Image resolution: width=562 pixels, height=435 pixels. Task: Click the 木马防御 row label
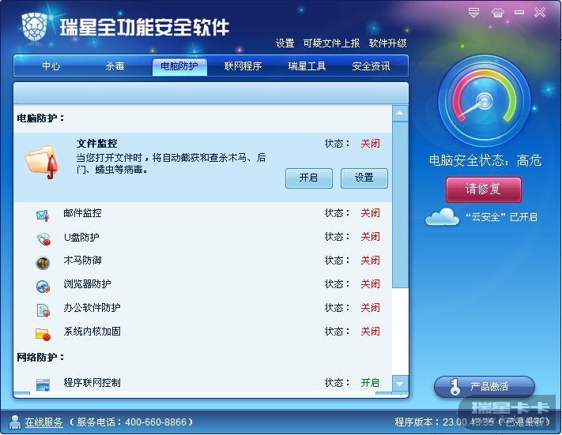pos(82,261)
